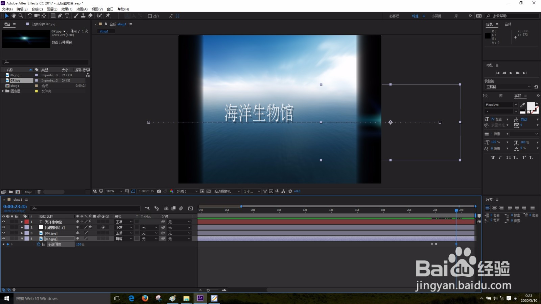Open the 100% magnification dropdown in viewer
The width and height of the screenshot is (541, 304).
pyautogui.click(x=114, y=191)
